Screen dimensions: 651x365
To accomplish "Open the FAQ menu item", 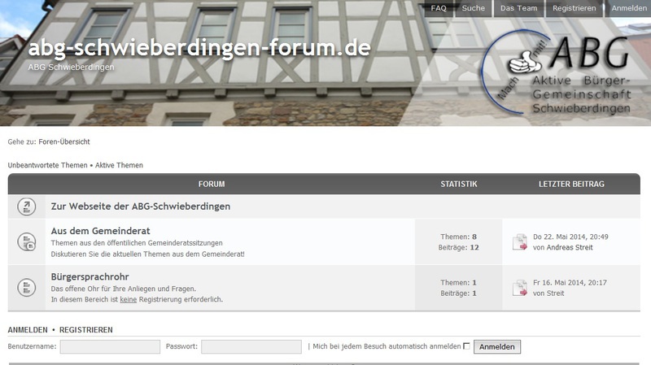I will point(439,8).
